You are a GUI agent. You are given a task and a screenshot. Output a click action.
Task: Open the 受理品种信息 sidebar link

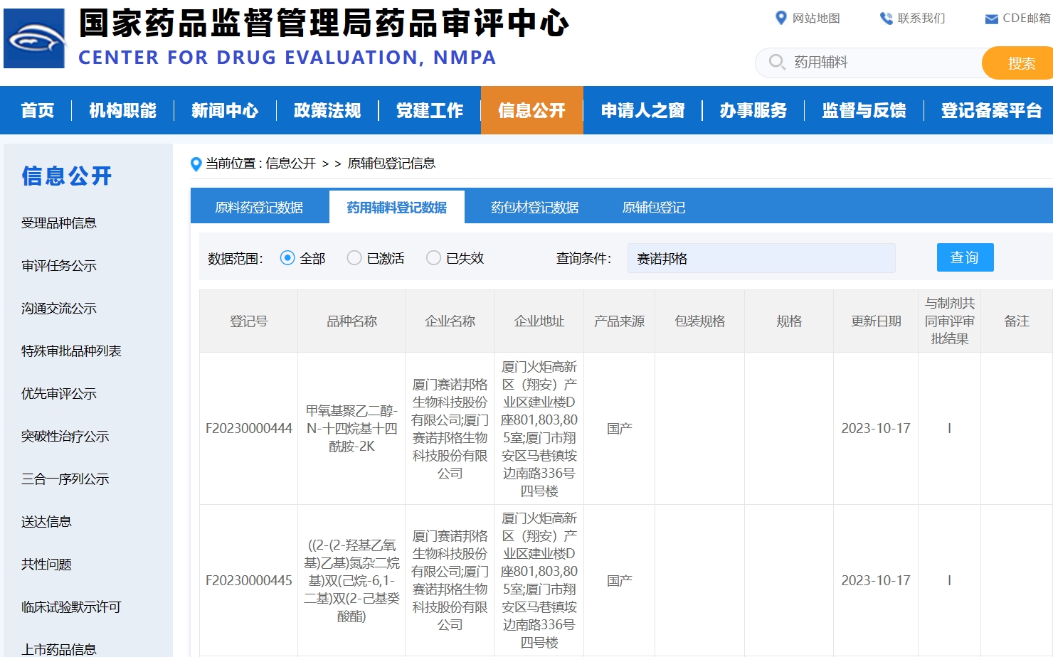pos(58,223)
